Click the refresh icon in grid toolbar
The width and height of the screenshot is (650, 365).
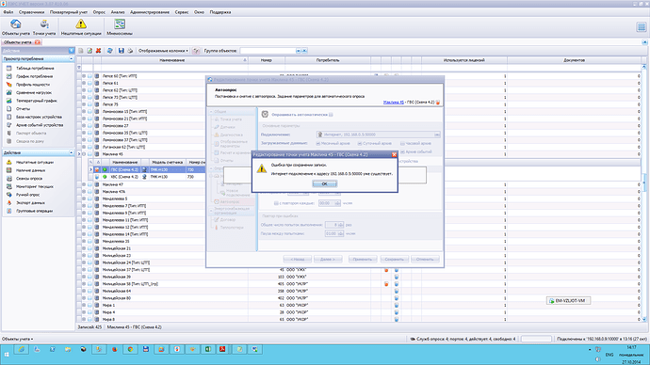click(110, 51)
